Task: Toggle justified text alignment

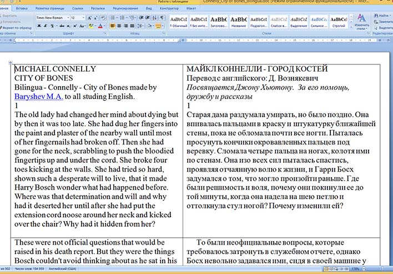Action: tap(132, 26)
